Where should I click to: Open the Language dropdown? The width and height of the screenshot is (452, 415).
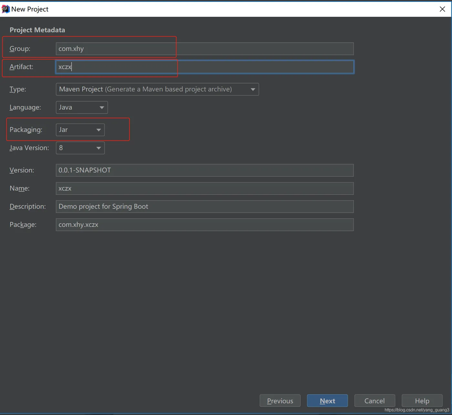pyautogui.click(x=82, y=107)
